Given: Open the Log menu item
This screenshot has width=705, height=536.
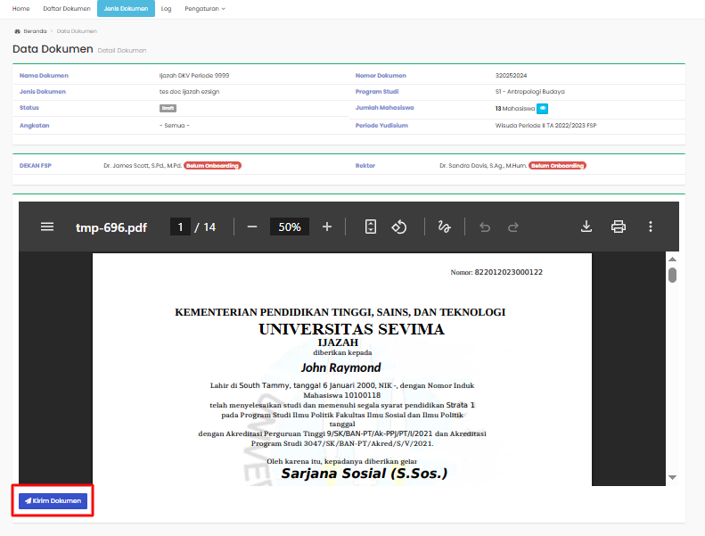Looking at the screenshot, I should 166,8.
